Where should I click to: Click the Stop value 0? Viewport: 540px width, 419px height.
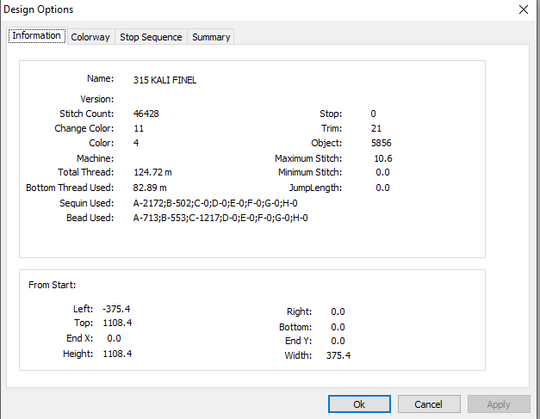tap(373, 114)
